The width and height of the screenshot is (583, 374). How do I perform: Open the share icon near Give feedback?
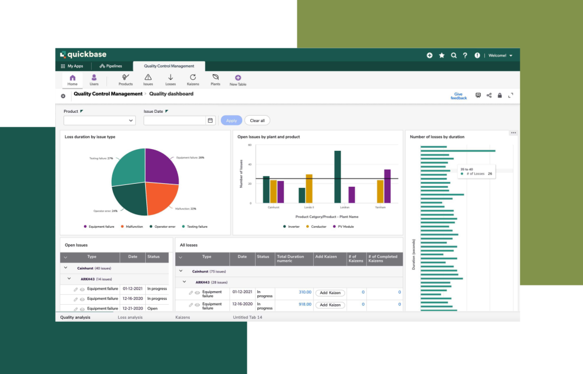489,95
